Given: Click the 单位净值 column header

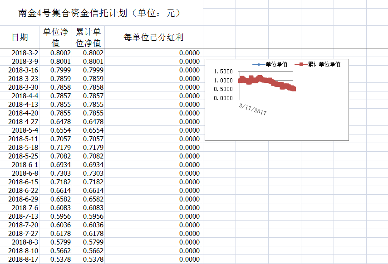Looking at the screenshot, I should tap(55, 37).
